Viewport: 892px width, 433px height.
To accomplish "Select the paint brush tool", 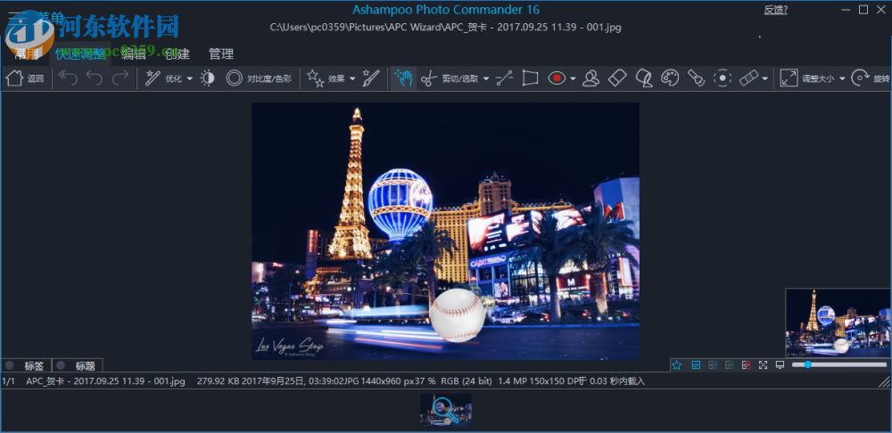I will pyautogui.click(x=371, y=78).
